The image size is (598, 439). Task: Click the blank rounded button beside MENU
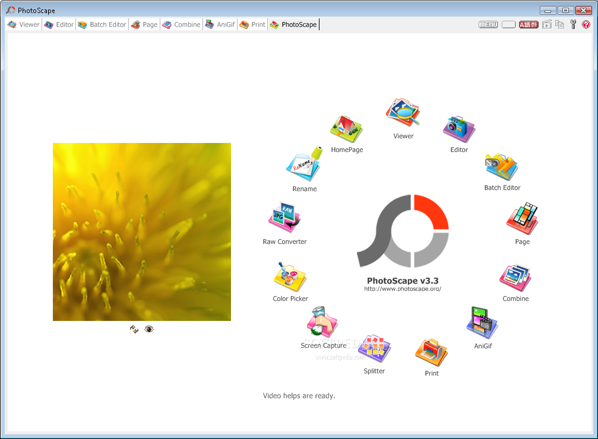(x=508, y=25)
